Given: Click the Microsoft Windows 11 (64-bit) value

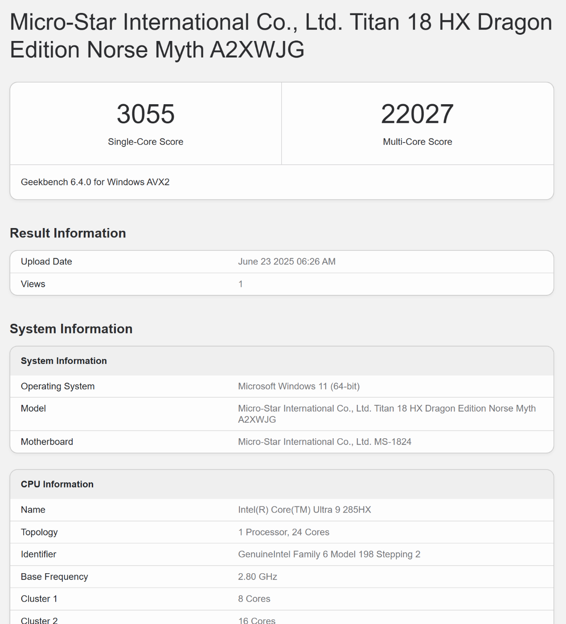Looking at the screenshot, I should [x=299, y=386].
